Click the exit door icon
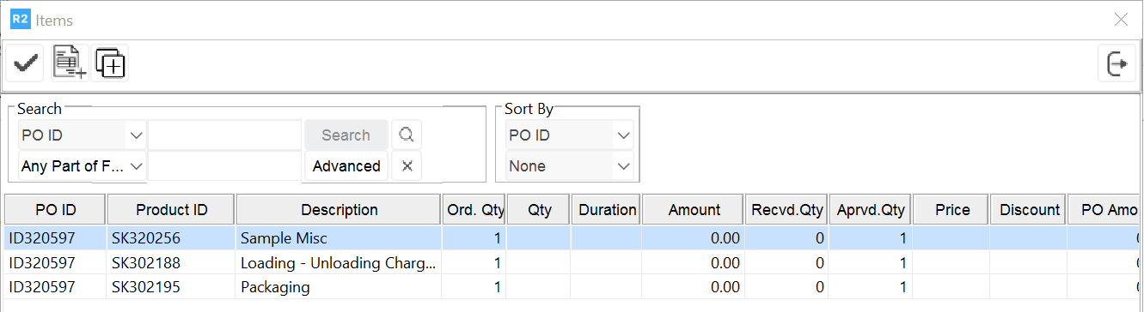 [1117, 63]
